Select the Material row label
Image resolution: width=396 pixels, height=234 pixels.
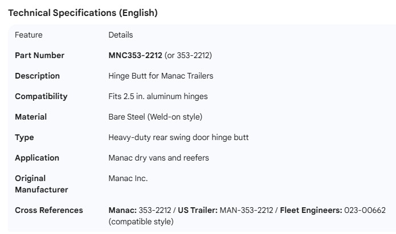31,117
